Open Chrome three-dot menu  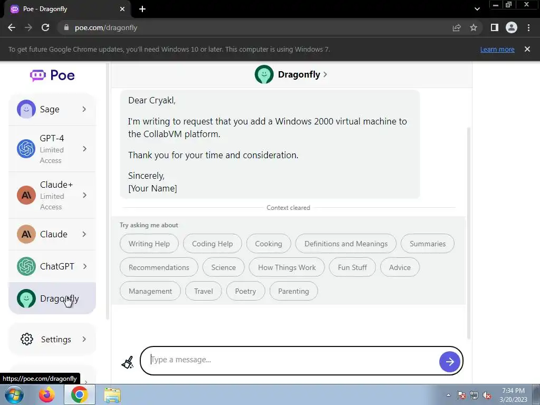528,27
